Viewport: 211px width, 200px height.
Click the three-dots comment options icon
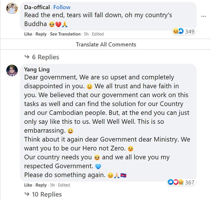tap(203, 16)
